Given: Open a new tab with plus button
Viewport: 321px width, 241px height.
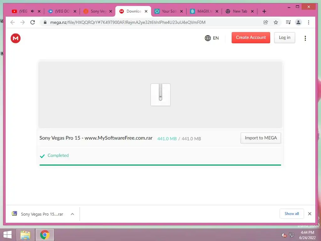Looking at the screenshot, I should click(264, 11).
